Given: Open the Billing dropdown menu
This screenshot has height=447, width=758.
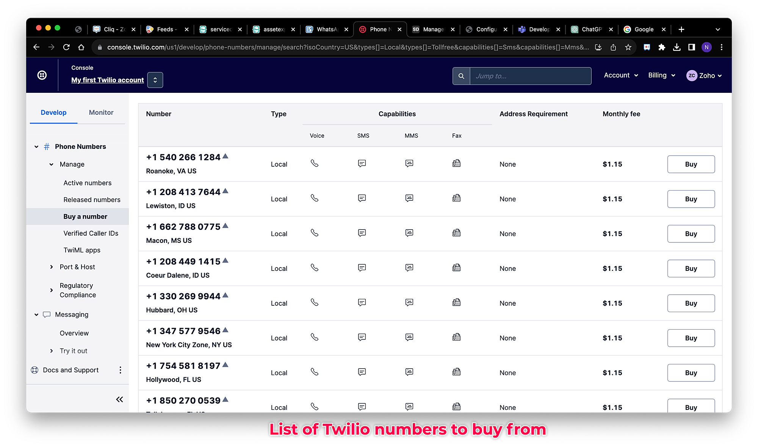Looking at the screenshot, I should [x=661, y=75].
